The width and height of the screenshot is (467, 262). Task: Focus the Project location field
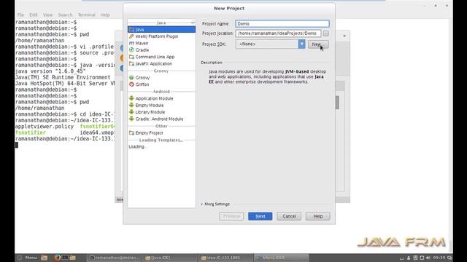click(279, 33)
